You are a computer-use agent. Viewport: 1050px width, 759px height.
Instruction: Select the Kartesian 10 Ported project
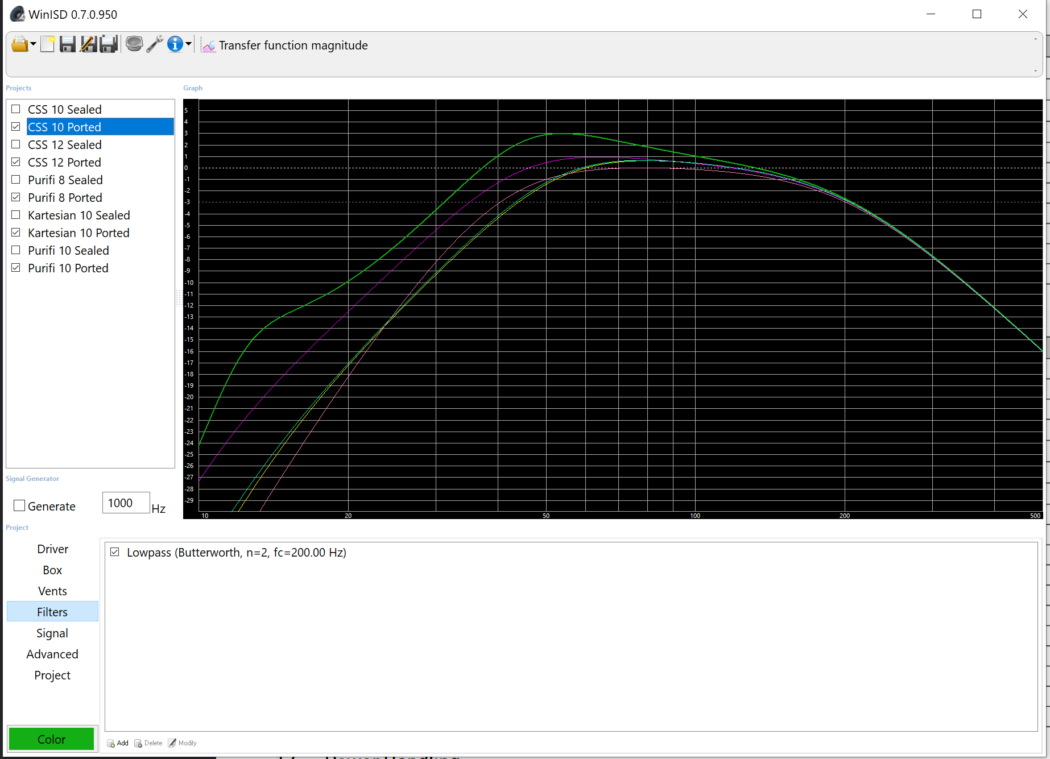pyautogui.click(x=78, y=233)
